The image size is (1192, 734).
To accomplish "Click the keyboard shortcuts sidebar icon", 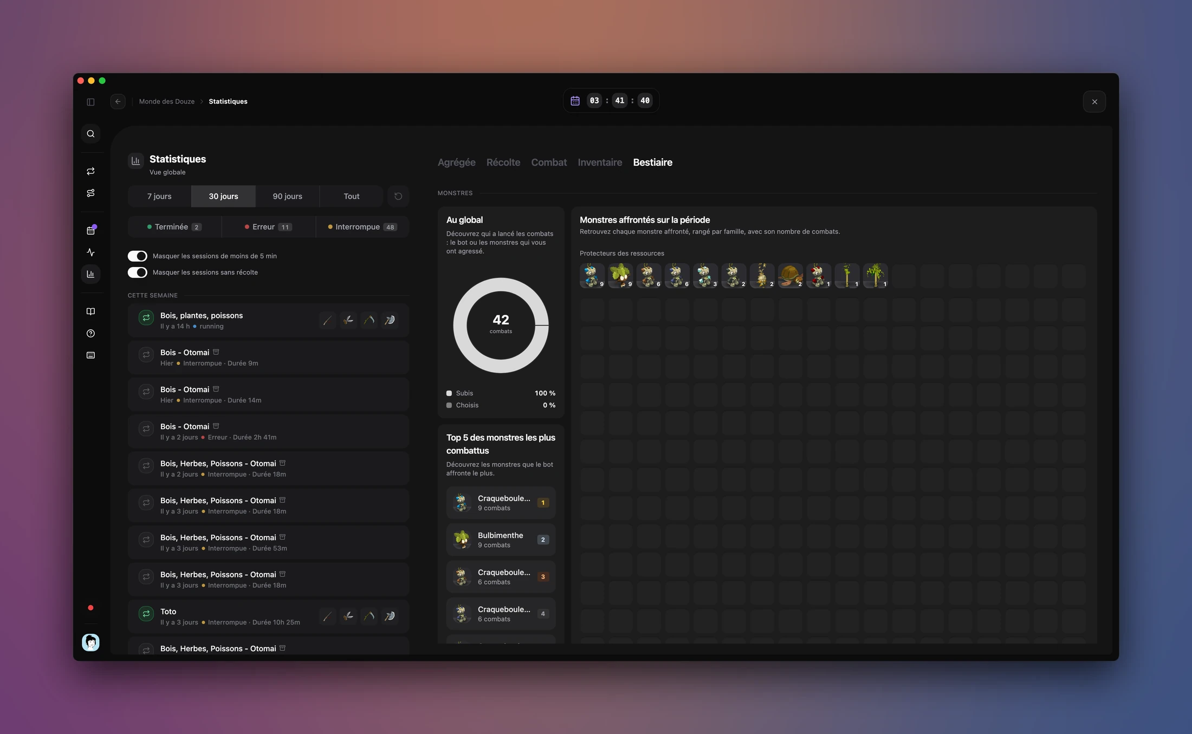I will (x=90, y=355).
